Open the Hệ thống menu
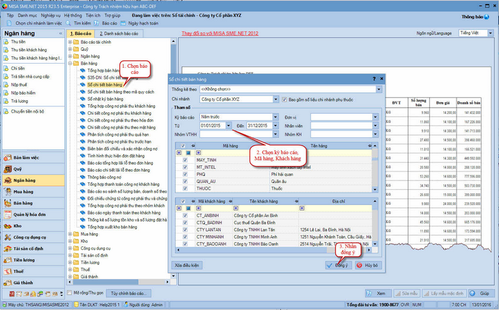 (x=73, y=15)
